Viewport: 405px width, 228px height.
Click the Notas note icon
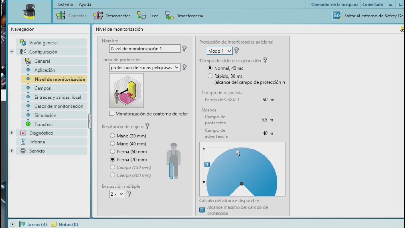tap(54, 225)
